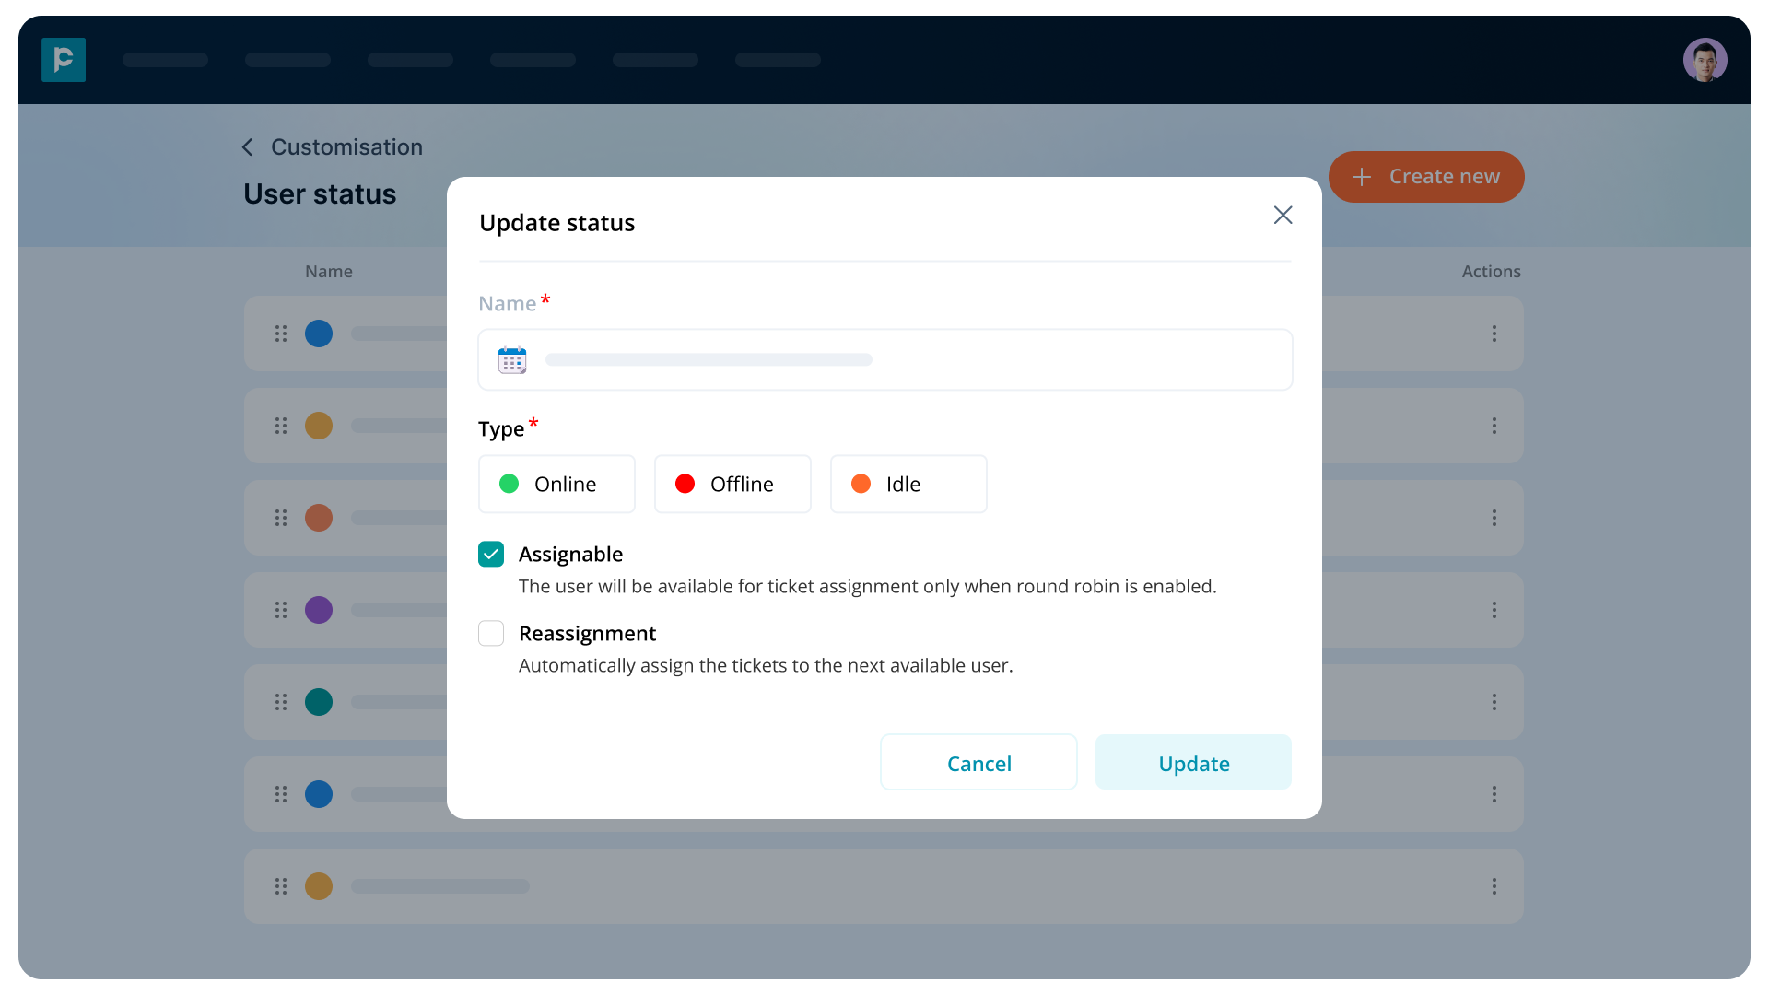
Task: Open three-dot actions menu for last status row
Action: 1494,886
